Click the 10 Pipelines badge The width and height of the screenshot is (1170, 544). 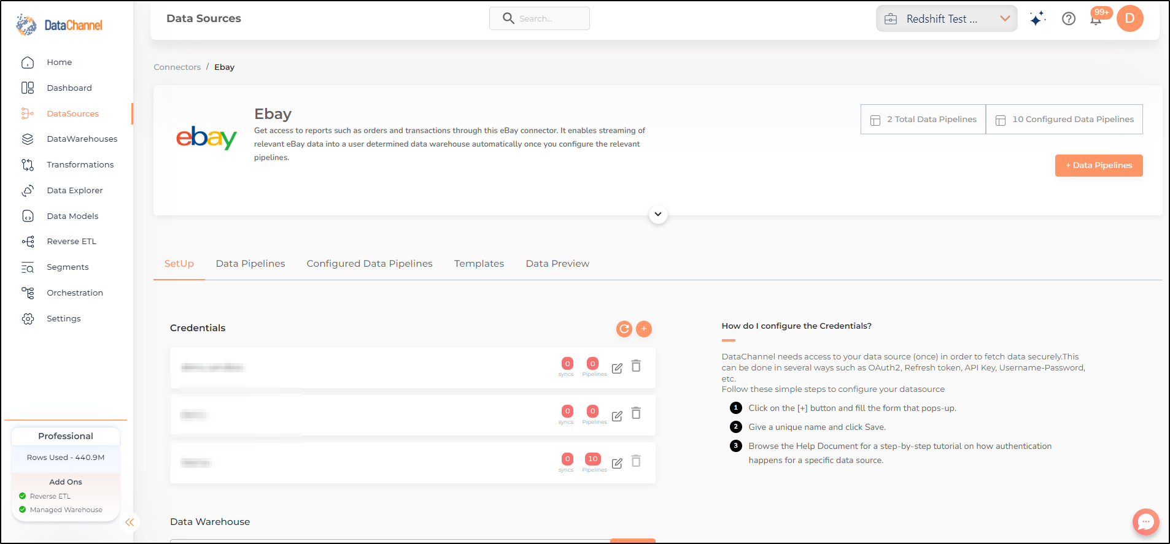pos(593,459)
